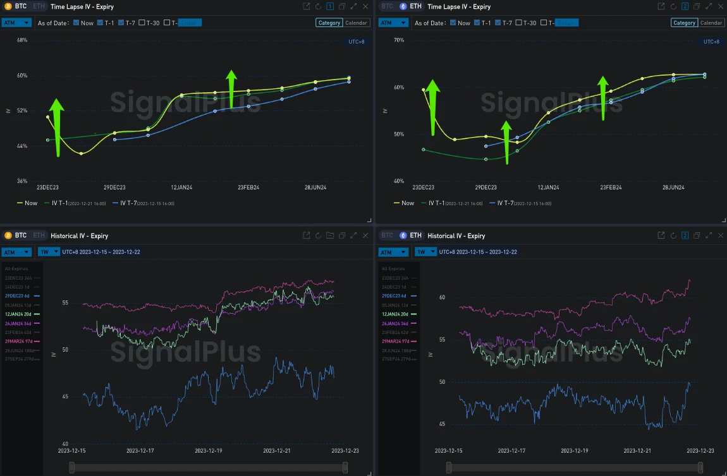Image resolution: width=727 pixels, height=476 pixels.
Task: Select Calendar view in BTC Time Lapse panel
Action: tap(357, 23)
